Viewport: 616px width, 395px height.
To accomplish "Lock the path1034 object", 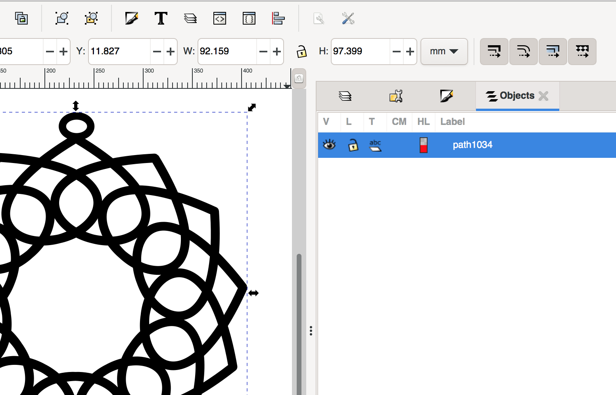I will tap(353, 145).
